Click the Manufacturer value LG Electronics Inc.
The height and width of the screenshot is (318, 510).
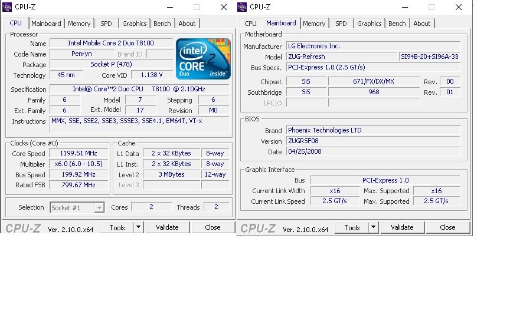374,46
